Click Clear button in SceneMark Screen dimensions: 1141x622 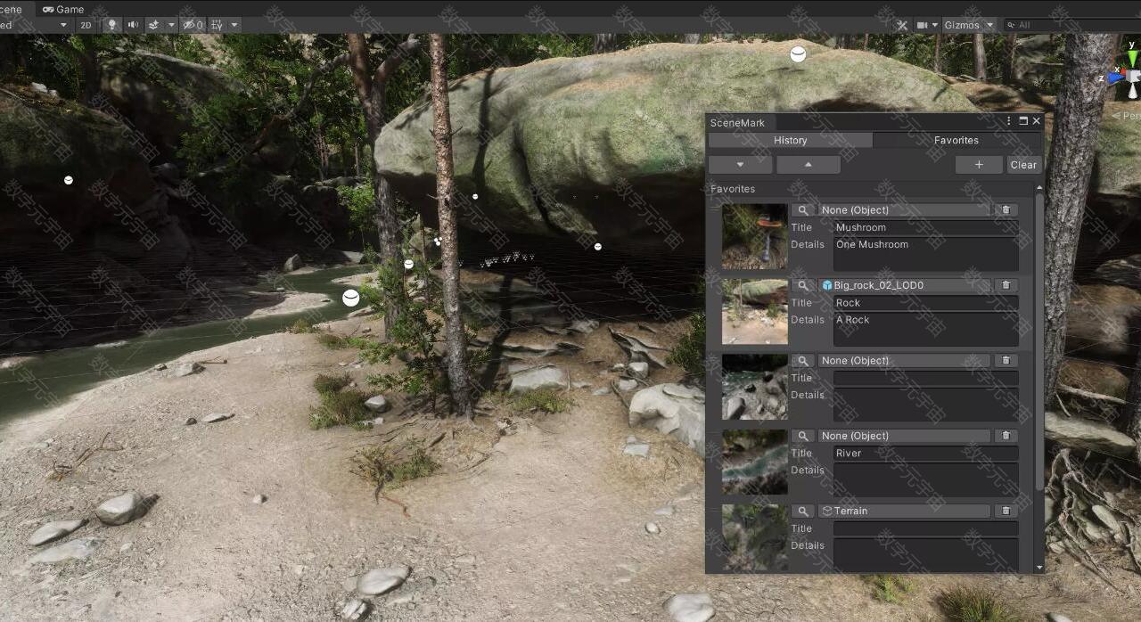click(x=1023, y=165)
